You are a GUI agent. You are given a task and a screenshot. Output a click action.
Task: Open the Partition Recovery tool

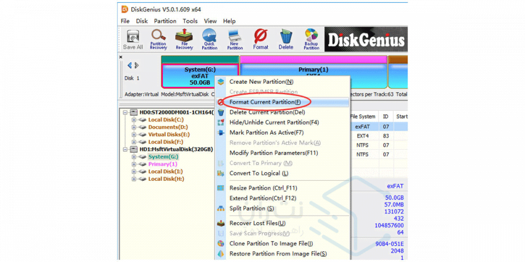pyautogui.click(x=159, y=39)
